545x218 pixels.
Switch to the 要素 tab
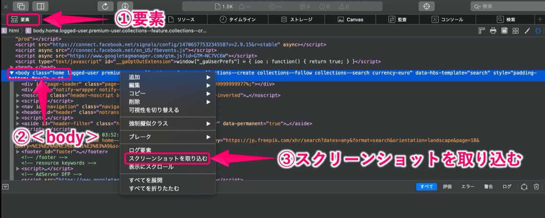[x=20, y=20]
